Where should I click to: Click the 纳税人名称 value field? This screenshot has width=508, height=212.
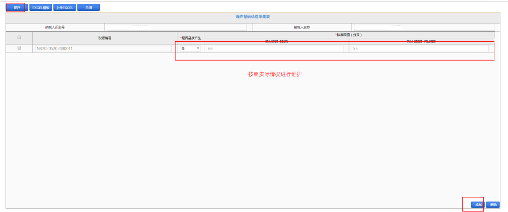pyautogui.click(x=423, y=27)
